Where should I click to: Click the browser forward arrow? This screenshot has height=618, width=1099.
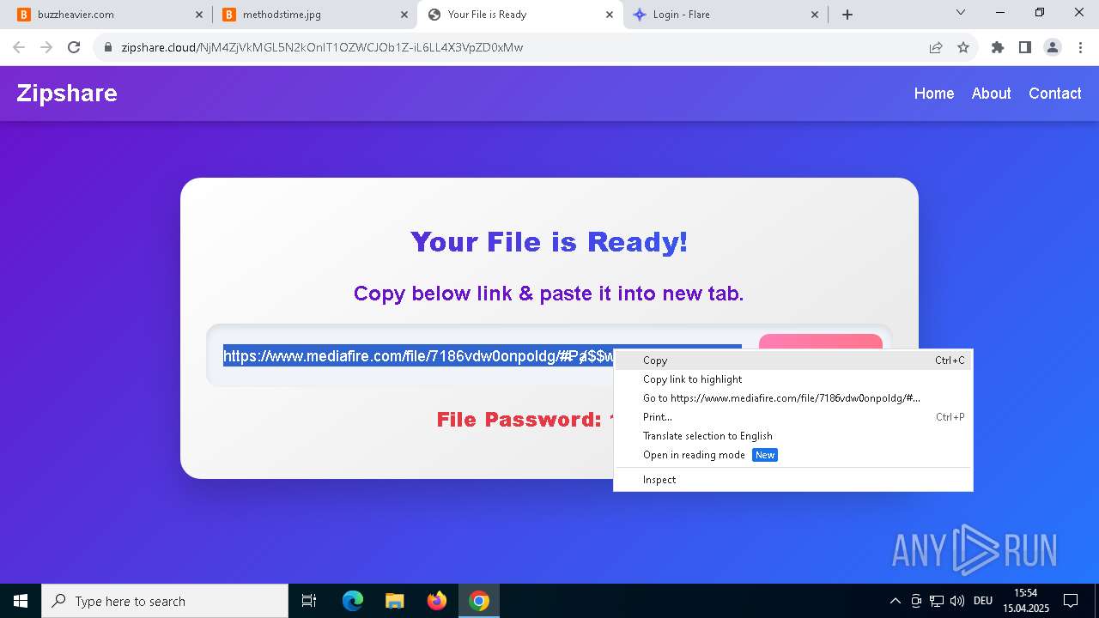tap(46, 47)
